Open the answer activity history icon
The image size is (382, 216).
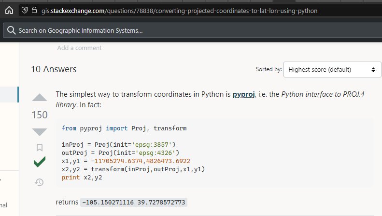pyautogui.click(x=39, y=182)
